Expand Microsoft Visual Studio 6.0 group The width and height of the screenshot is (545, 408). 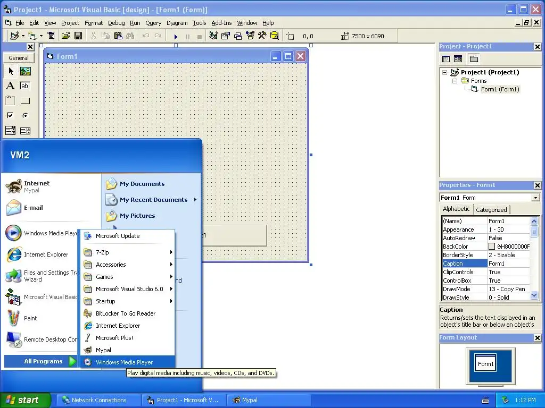129,289
